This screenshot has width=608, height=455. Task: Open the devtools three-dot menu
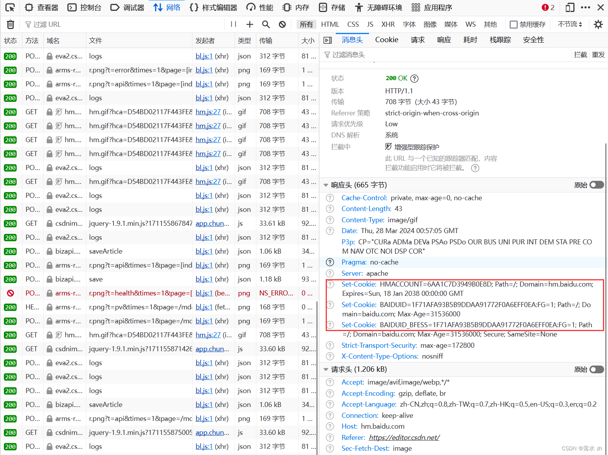click(586, 7)
